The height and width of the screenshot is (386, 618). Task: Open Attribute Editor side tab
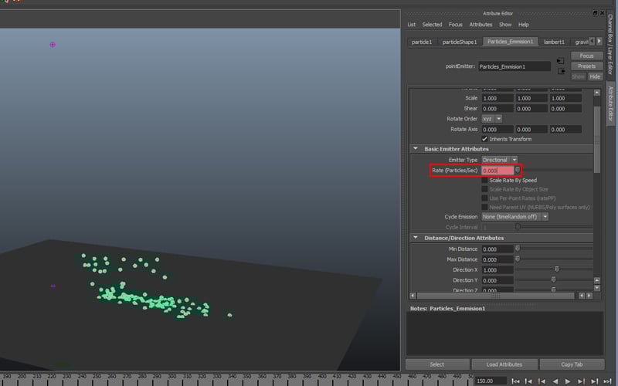(610, 103)
